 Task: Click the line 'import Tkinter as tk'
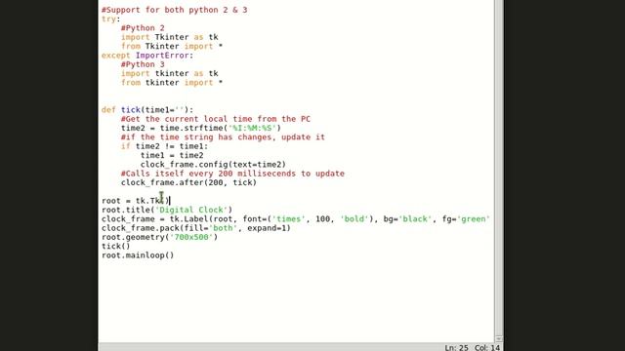coord(169,37)
